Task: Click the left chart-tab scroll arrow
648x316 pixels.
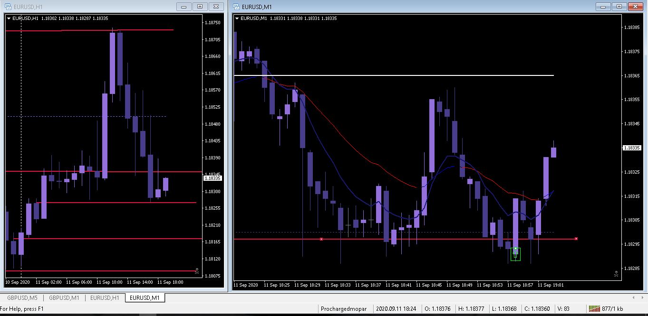Action: (x=634, y=298)
